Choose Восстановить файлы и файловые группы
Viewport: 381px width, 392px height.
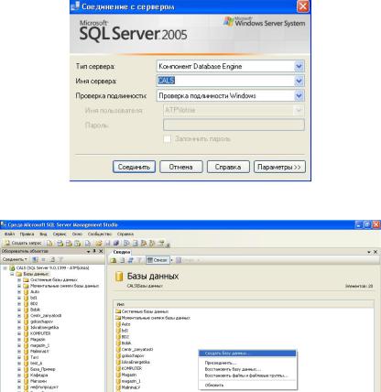(x=247, y=376)
